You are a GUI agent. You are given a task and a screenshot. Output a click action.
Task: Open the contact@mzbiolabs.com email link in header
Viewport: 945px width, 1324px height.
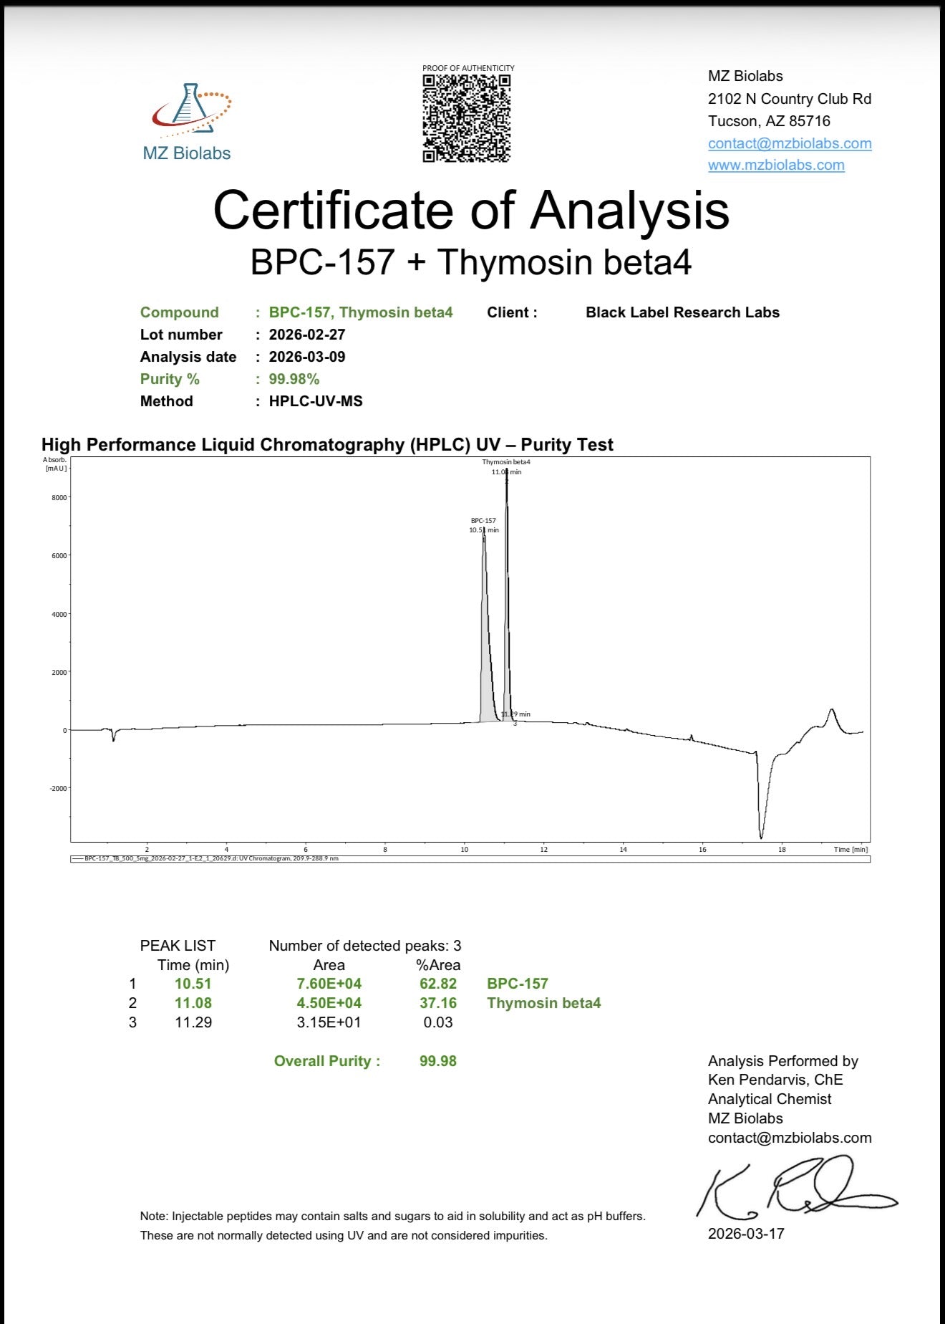[790, 143]
